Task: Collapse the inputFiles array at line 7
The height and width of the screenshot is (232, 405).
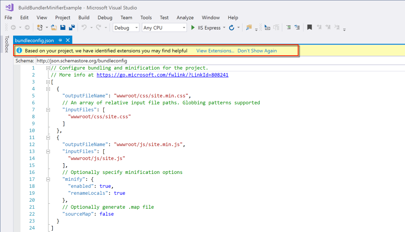Action: [x=48, y=110]
